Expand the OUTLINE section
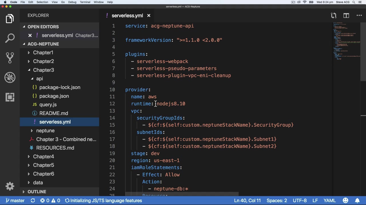Viewport: 366px width, 205px height. [37, 192]
